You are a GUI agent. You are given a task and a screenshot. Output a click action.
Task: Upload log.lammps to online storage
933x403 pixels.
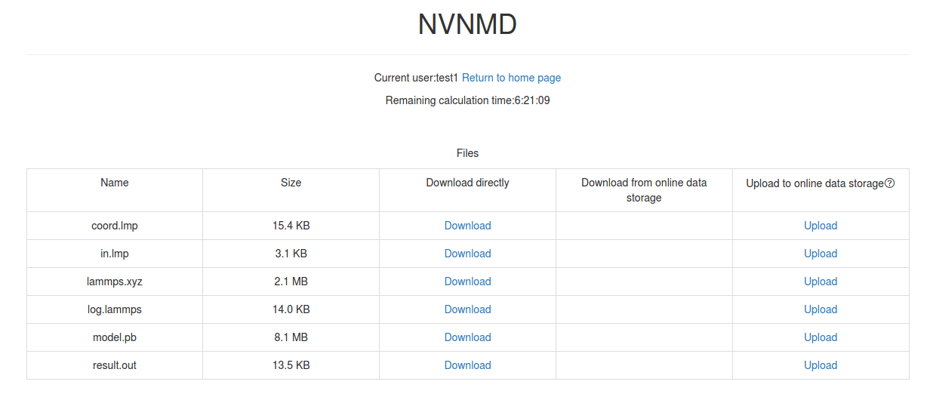coord(821,309)
